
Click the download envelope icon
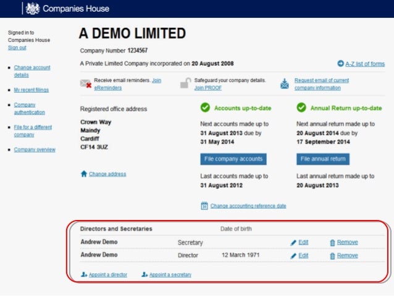[285, 84]
